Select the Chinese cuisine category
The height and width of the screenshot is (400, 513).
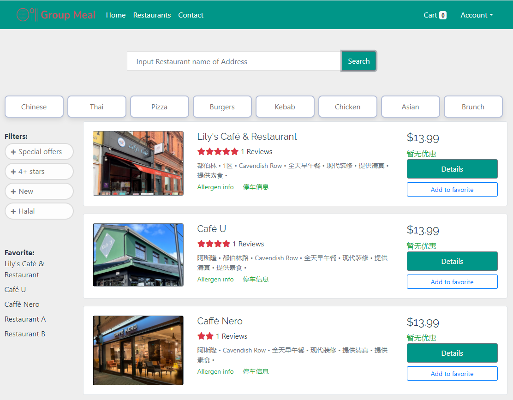pyautogui.click(x=34, y=107)
